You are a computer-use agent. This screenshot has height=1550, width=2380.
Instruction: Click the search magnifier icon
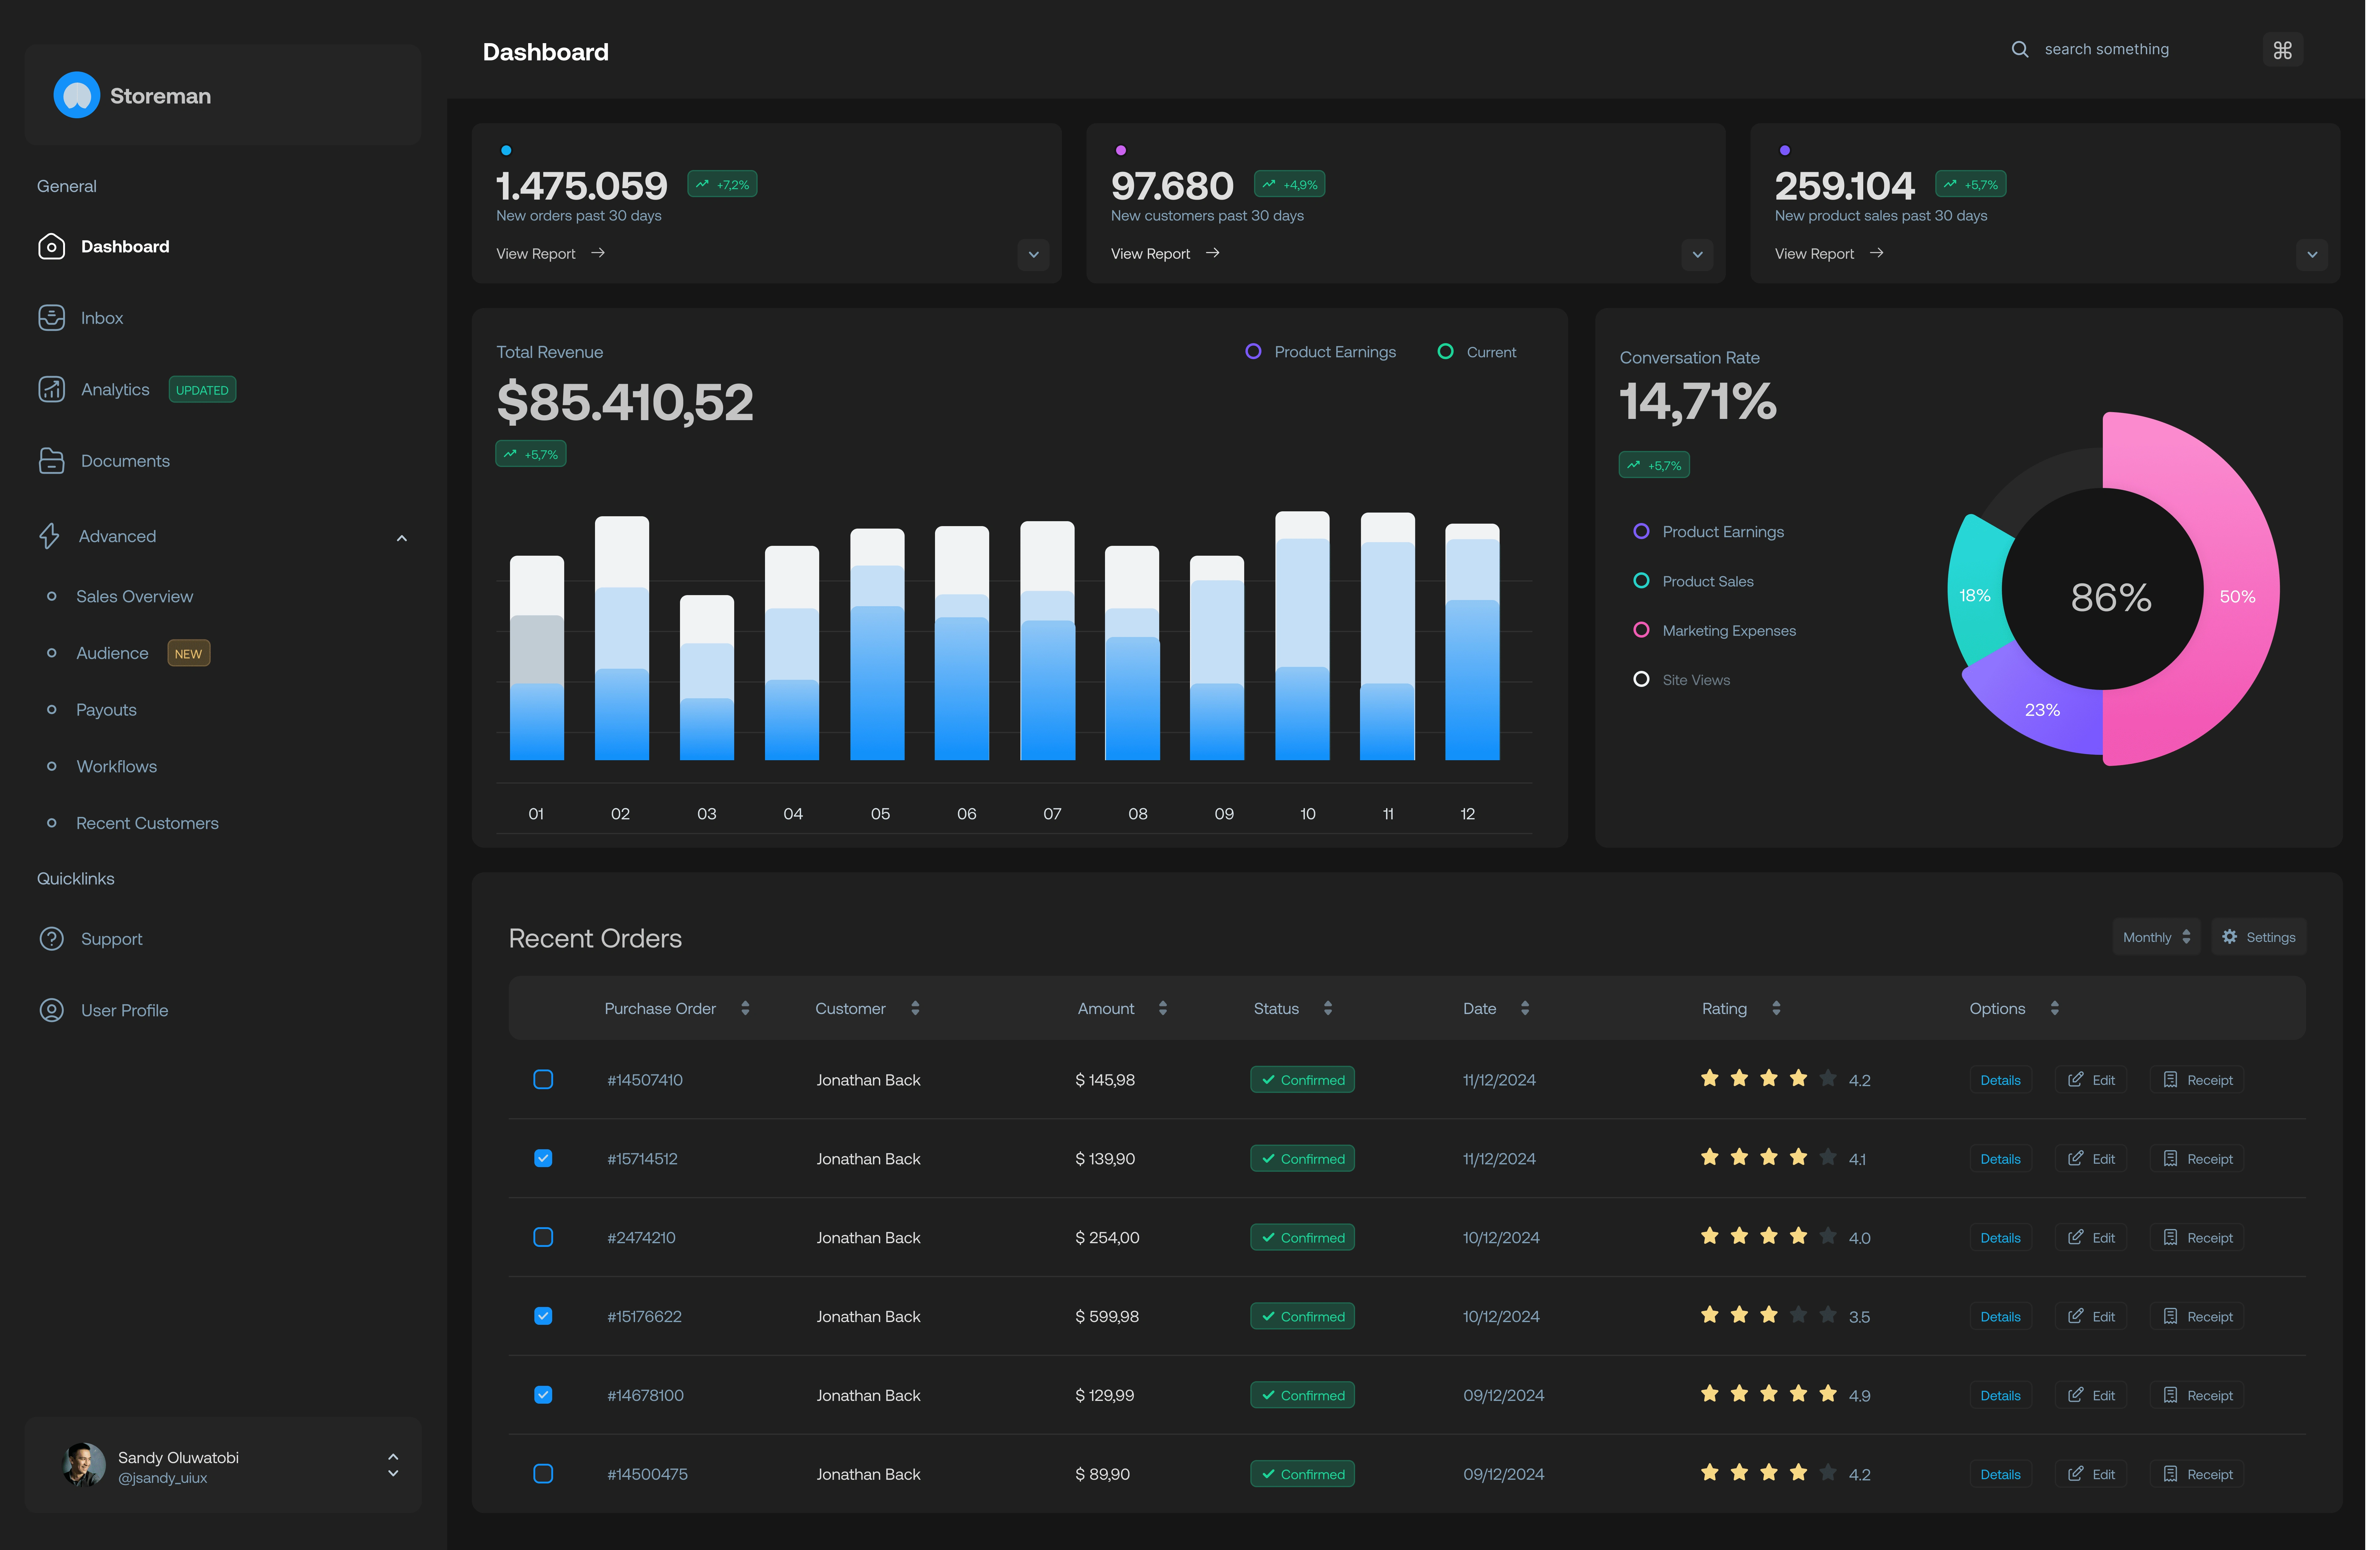coord(2020,49)
